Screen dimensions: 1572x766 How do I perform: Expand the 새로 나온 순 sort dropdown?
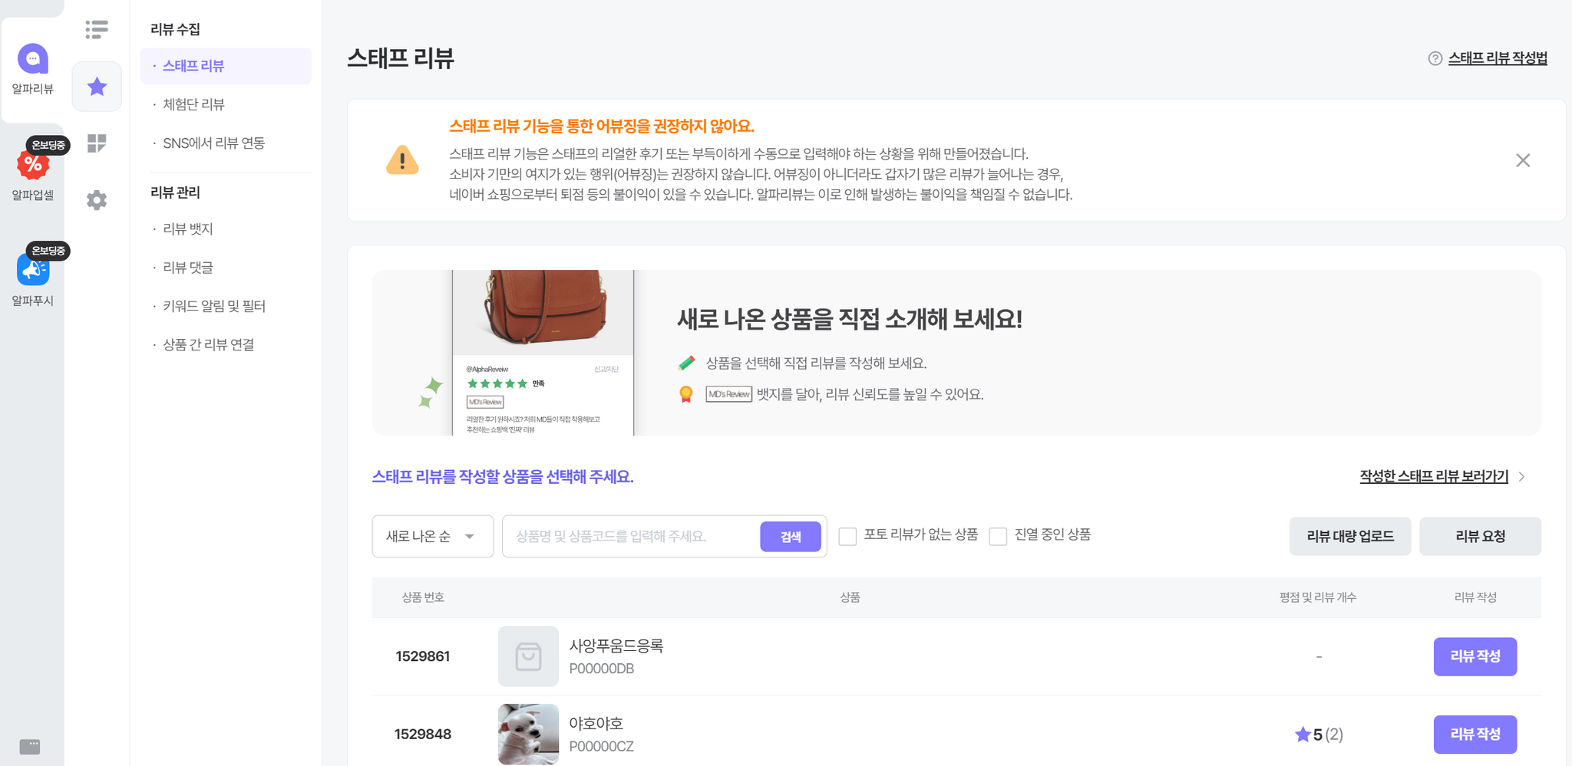point(433,536)
